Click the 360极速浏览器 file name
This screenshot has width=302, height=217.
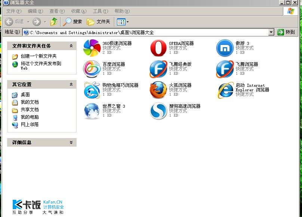[117, 43]
